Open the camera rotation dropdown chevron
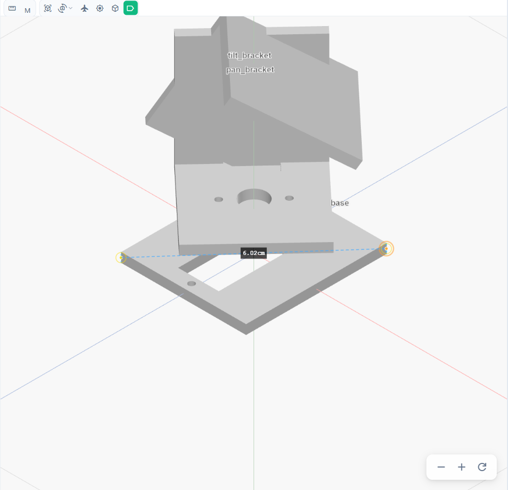This screenshot has height=490, width=508. click(71, 8)
